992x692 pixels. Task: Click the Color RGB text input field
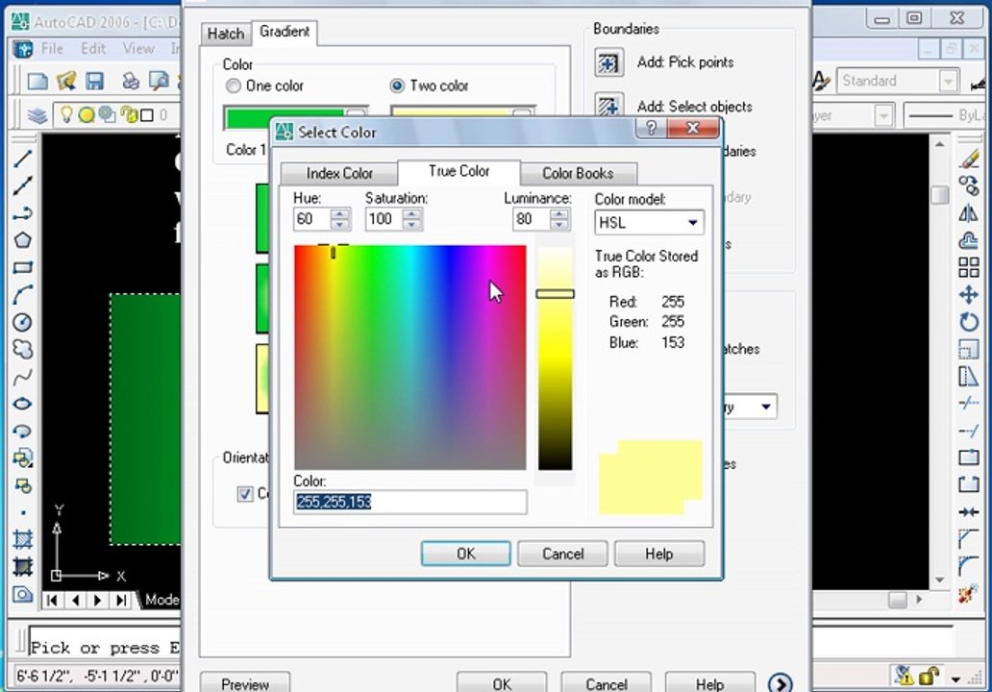[x=409, y=502]
